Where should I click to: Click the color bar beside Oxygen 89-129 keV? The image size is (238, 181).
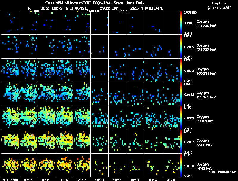(181, 118)
